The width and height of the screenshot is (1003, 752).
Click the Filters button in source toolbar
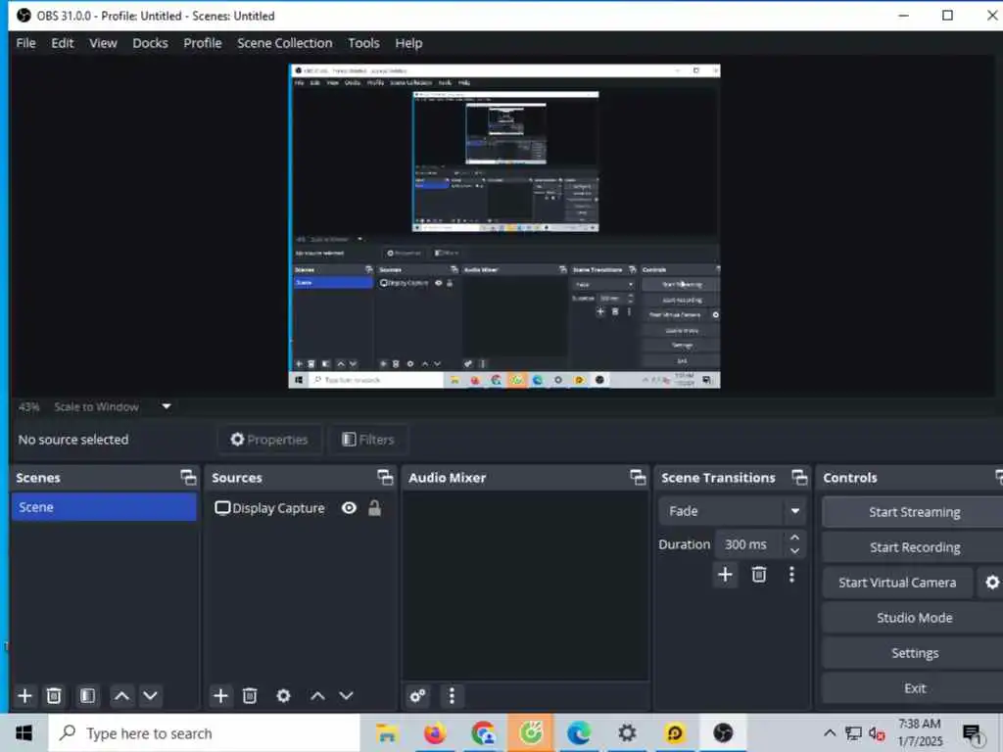(368, 440)
